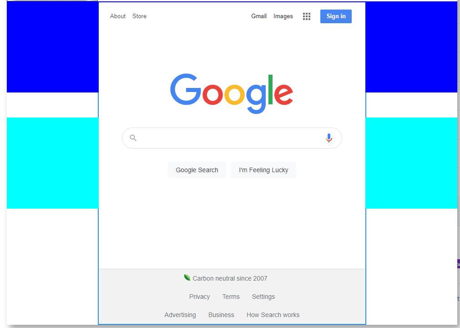Click the Google logo
This screenshot has width=460, height=328.
coord(232,93)
